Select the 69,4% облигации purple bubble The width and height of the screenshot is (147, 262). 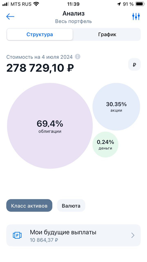click(50, 126)
